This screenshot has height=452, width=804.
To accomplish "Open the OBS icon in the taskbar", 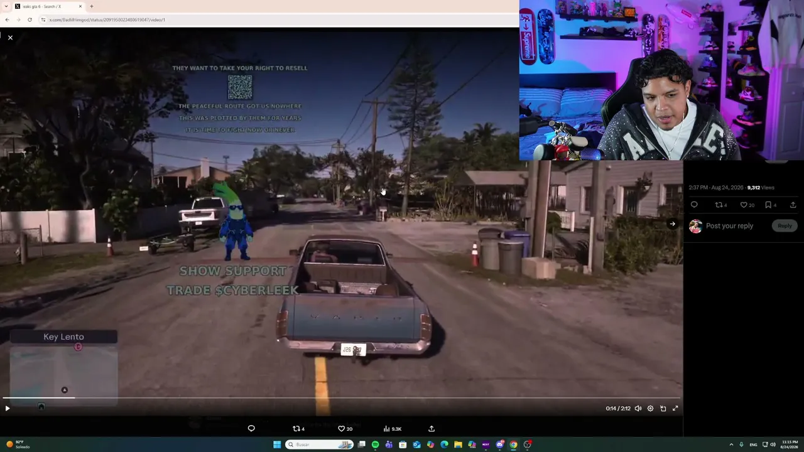I will tap(527, 444).
